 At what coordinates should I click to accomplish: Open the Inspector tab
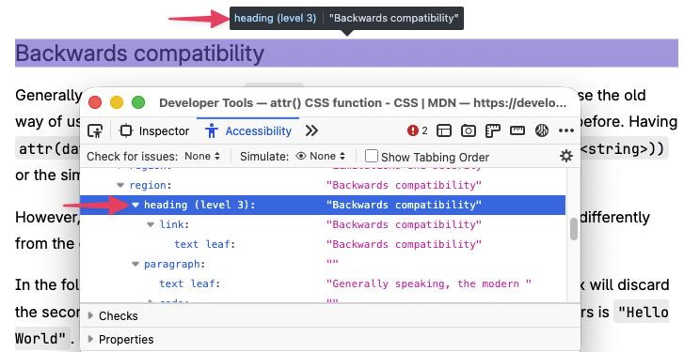(x=154, y=131)
